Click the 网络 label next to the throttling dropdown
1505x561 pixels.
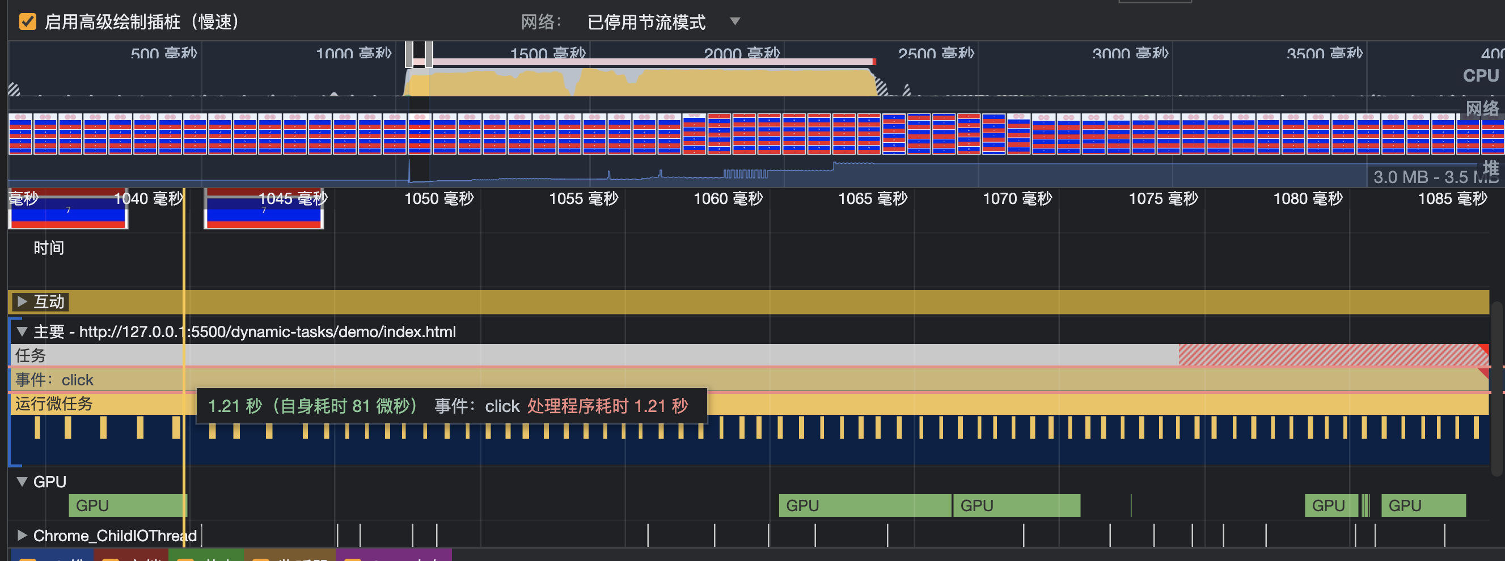point(535,22)
